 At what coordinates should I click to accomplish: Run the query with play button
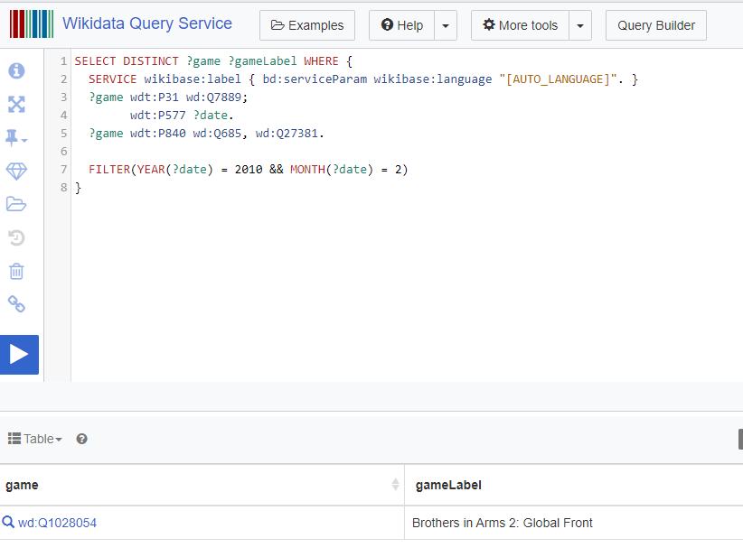pyautogui.click(x=19, y=354)
